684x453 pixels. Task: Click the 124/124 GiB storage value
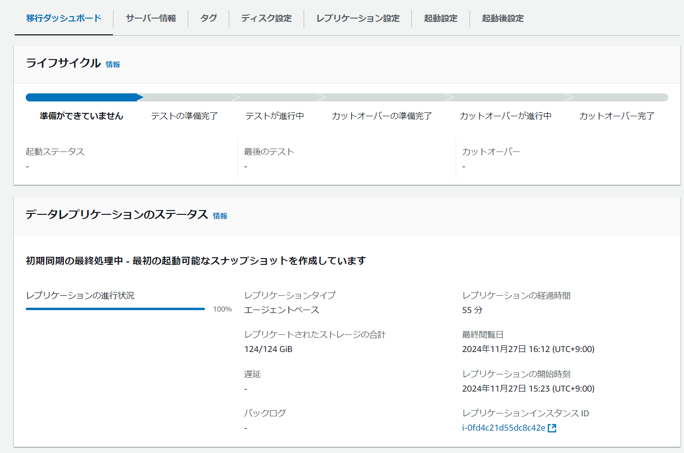[x=268, y=349]
